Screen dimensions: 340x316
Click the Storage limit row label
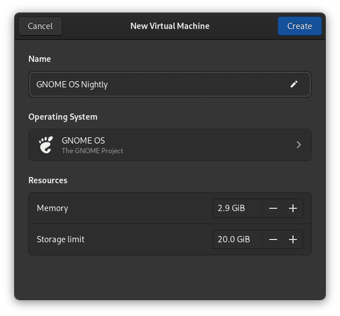click(x=61, y=239)
